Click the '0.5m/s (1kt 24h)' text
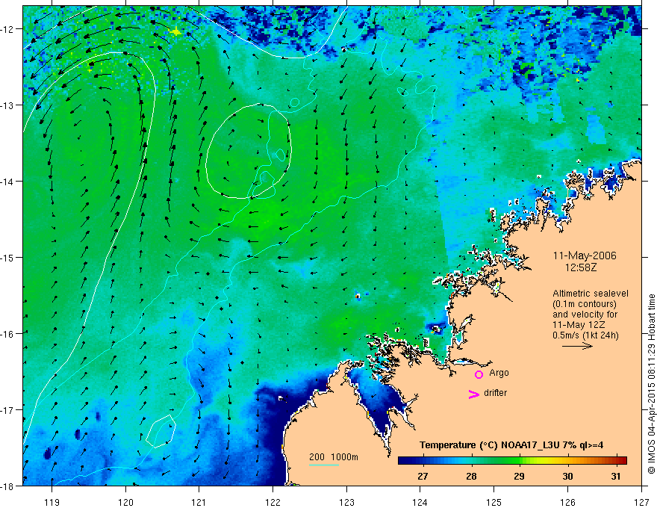The image size is (657, 508). coord(585,335)
